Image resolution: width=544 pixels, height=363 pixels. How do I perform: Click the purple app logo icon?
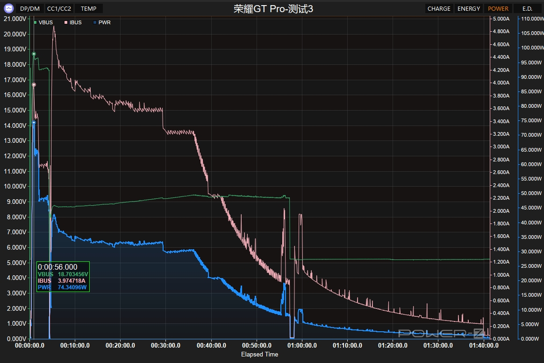(9, 8)
